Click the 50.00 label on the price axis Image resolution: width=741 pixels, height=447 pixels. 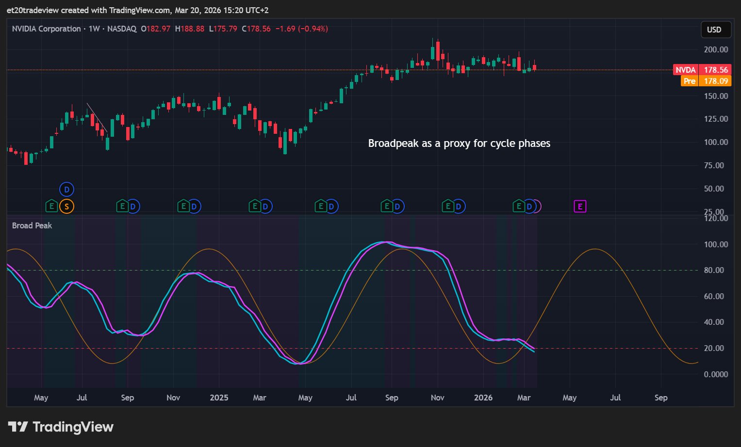pos(714,189)
